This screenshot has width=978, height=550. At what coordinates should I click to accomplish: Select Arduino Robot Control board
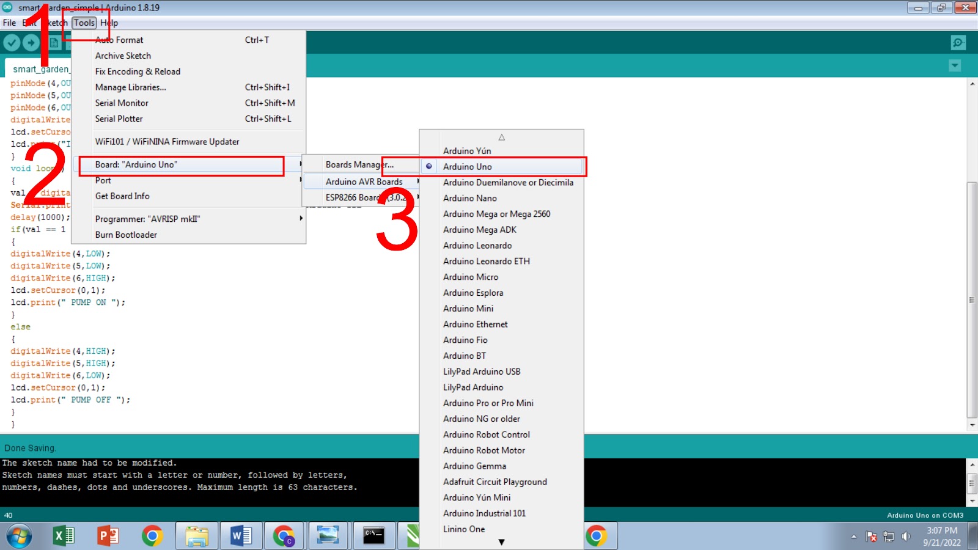pos(502,435)
